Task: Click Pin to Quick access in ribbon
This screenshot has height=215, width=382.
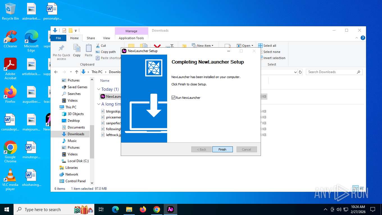Action: point(62,52)
